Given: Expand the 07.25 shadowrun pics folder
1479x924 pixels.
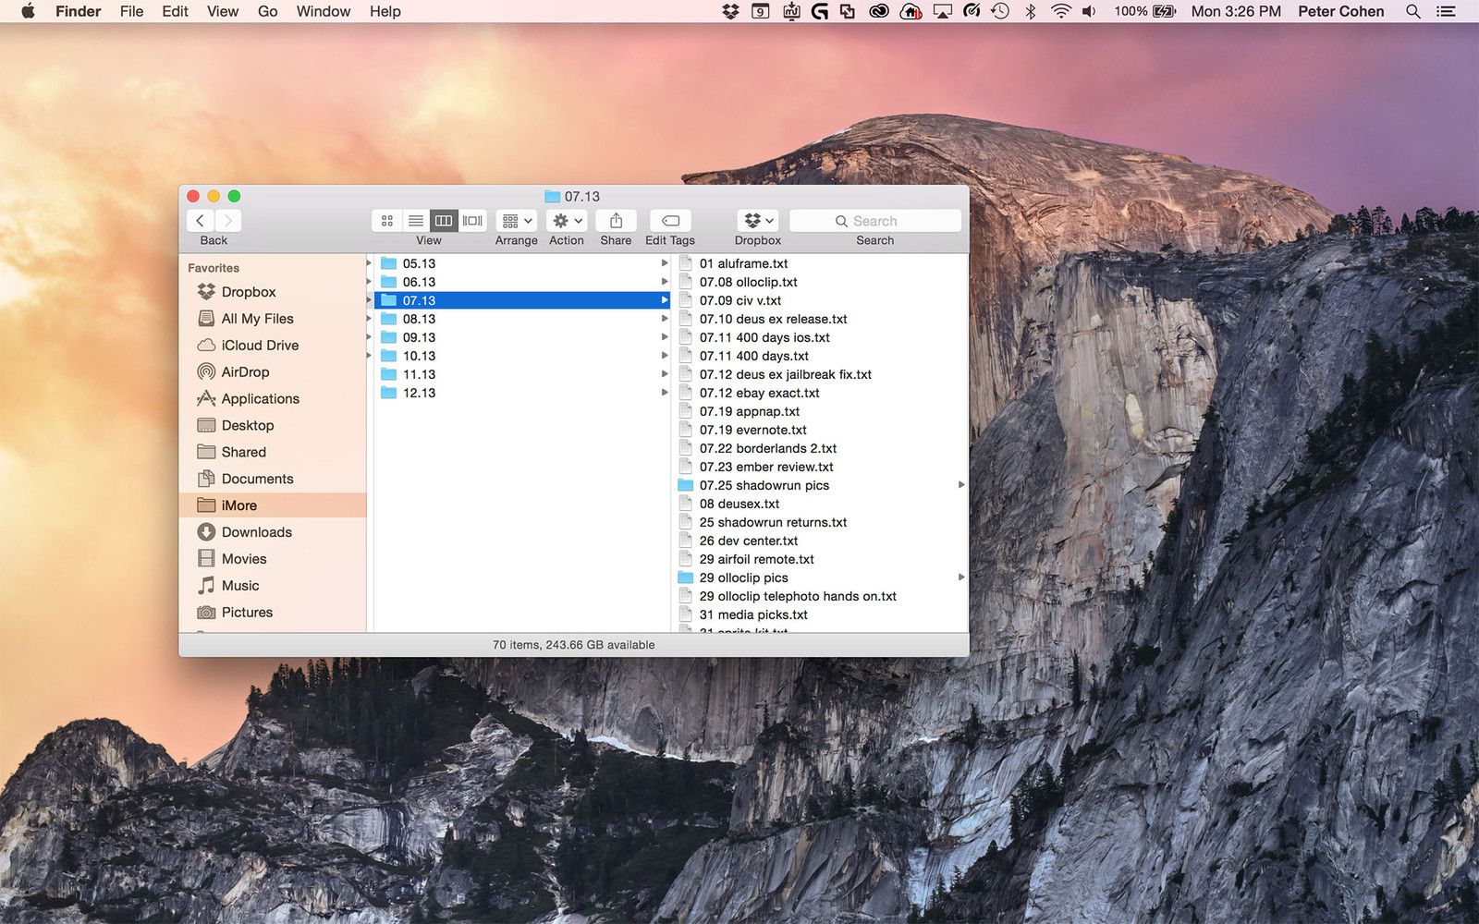Looking at the screenshot, I should [961, 485].
